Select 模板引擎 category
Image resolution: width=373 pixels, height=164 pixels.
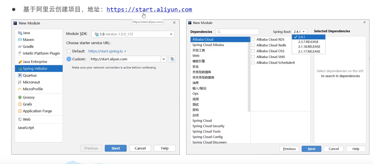pyautogui.click(x=219, y=61)
